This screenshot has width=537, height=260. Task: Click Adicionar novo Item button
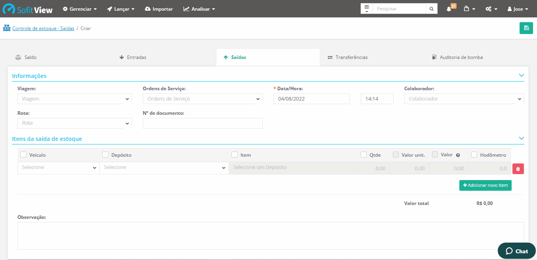[485, 185]
